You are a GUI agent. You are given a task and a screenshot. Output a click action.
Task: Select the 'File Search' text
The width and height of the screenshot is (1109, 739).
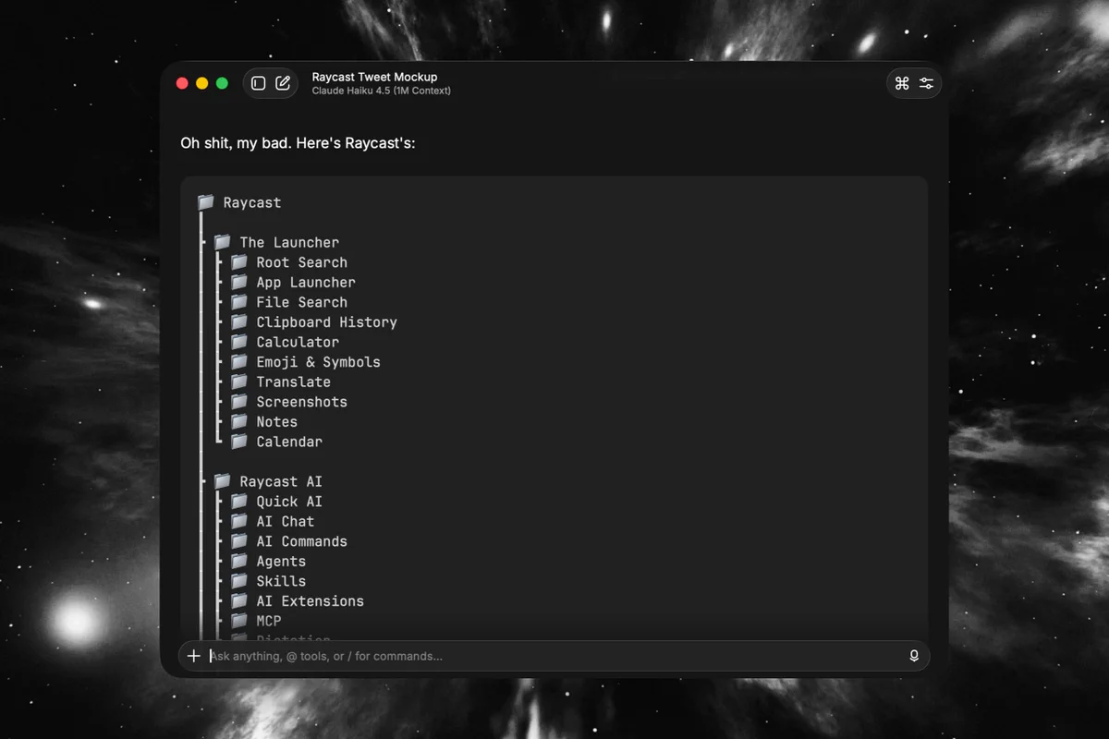point(302,302)
